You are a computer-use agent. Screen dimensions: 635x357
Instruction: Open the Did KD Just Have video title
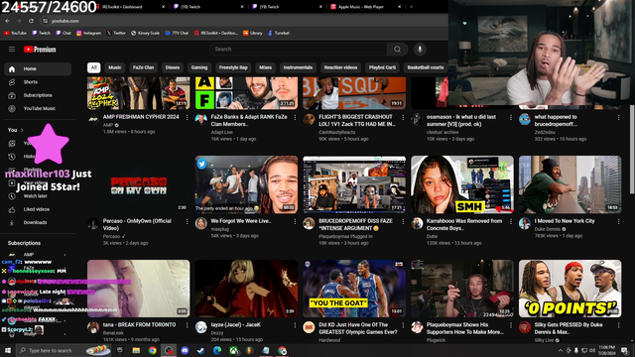point(358,328)
